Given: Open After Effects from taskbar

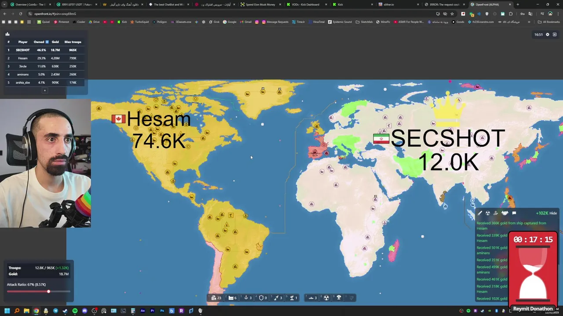Looking at the screenshot, I should 143,311.
